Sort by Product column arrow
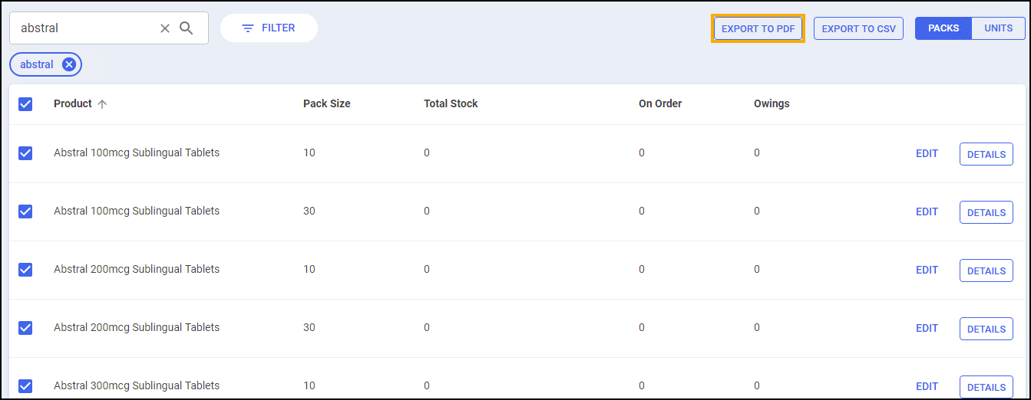1031x400 pixels. [x=102, y=104]
